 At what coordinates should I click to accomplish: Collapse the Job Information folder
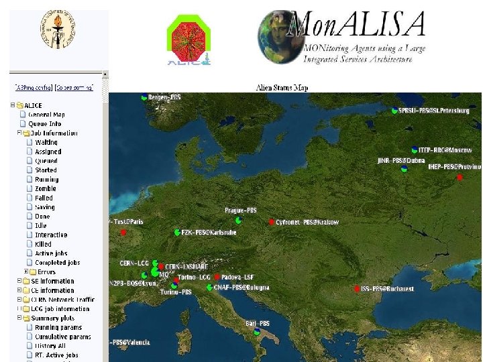[19, 133]
